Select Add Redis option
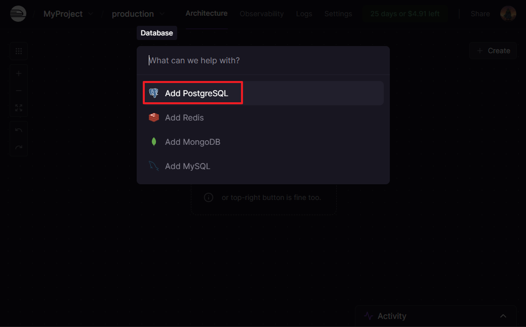Screen dimensions: 526x327 click(x=184, y=117)
